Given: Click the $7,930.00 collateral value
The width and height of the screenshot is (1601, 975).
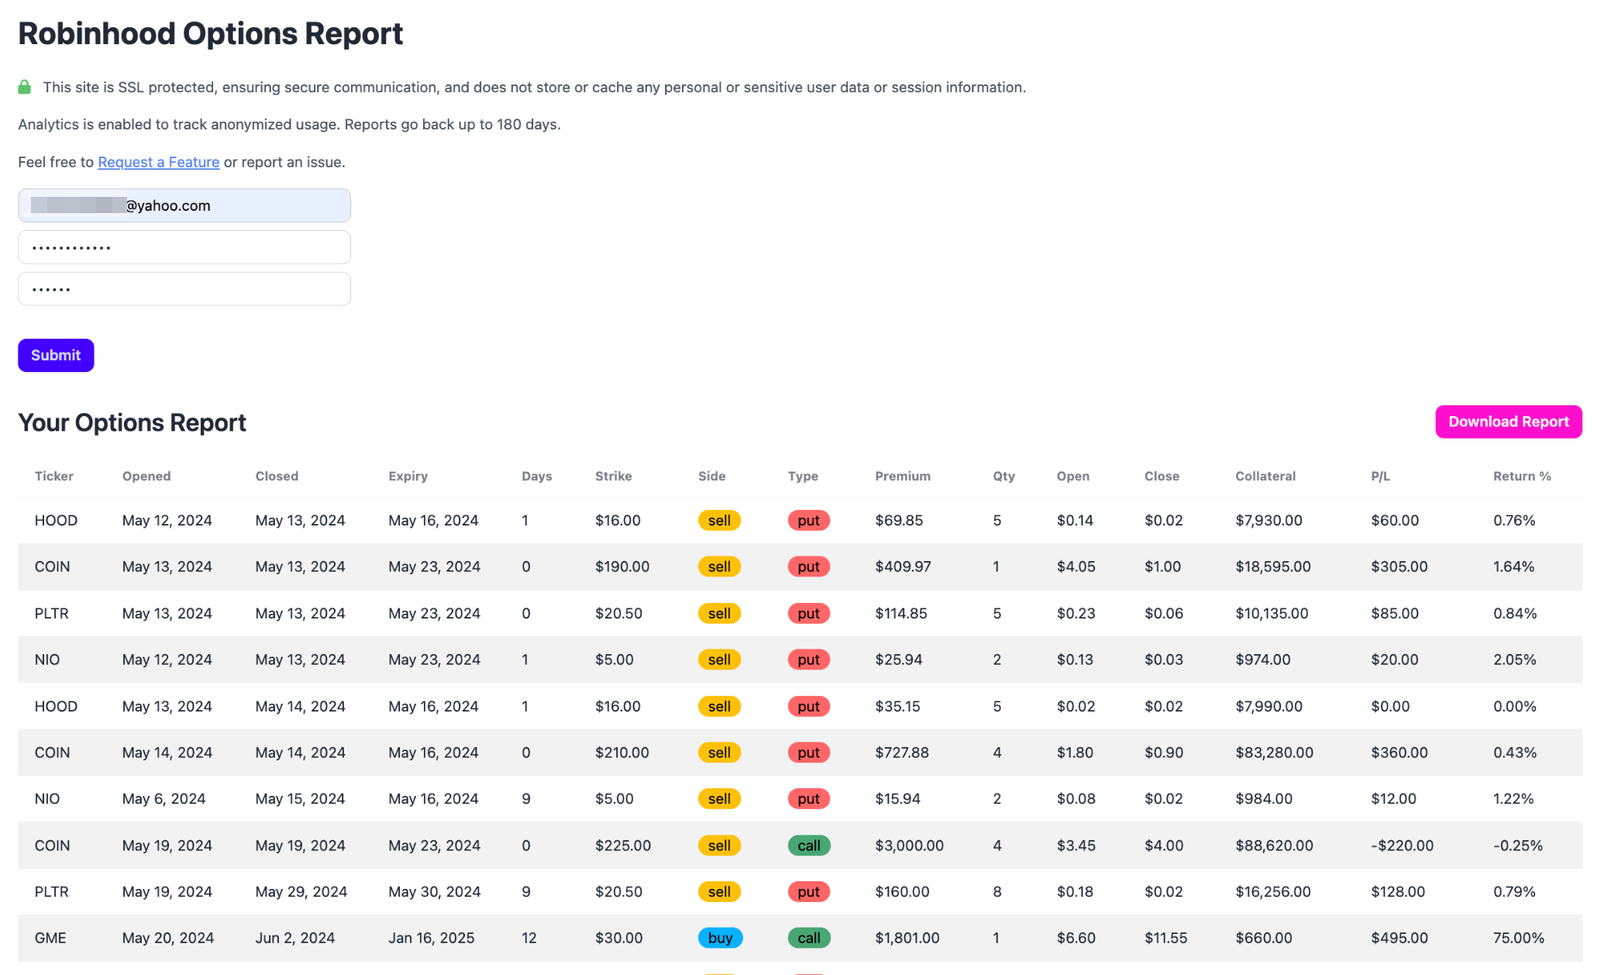Looking at the screenshot, I should coord(1269,520).
